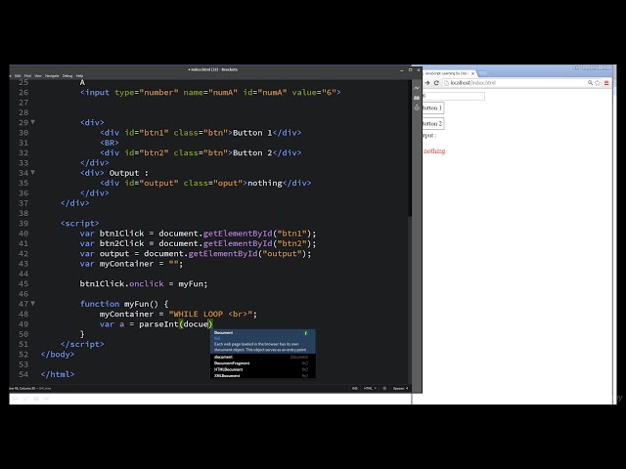
Task: Open the View menu in Brackets
Action: [38, 76]
